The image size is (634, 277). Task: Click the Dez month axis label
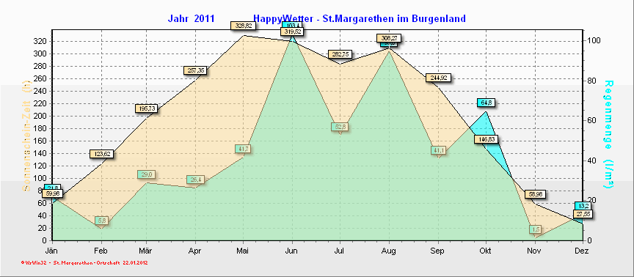click(583, 251)
